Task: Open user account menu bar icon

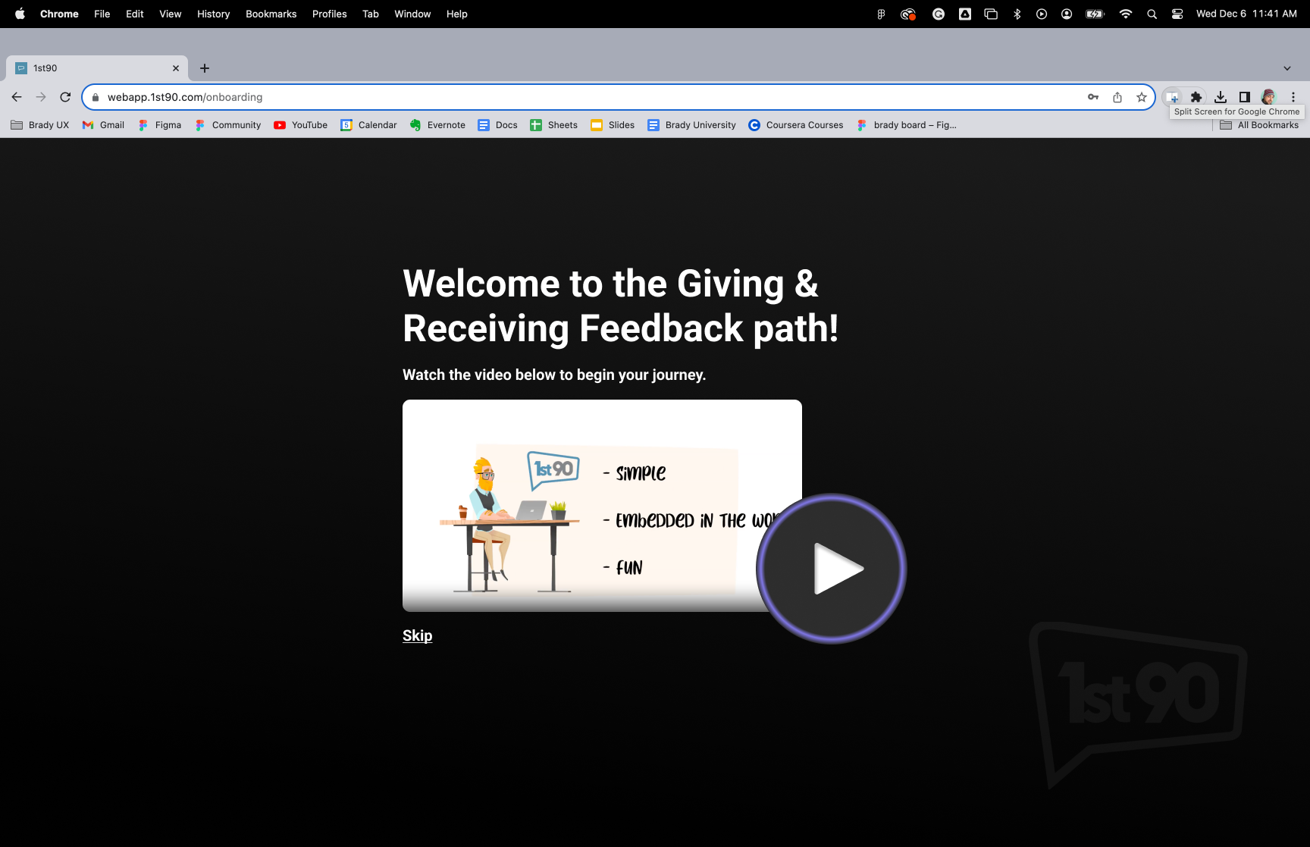Action: (x=1067, y=14)
